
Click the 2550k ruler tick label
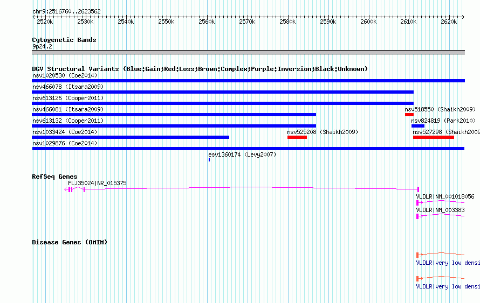[x=166, y=22]
